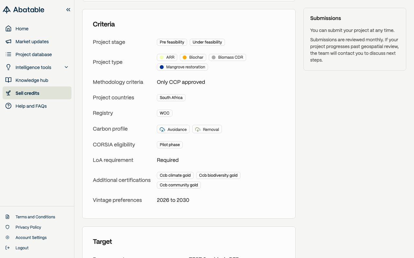Image resolution: width=414 pixels, height=258 pixels.
Task: Click the Market updates megaphone icon
Action: tap(8, 42)
